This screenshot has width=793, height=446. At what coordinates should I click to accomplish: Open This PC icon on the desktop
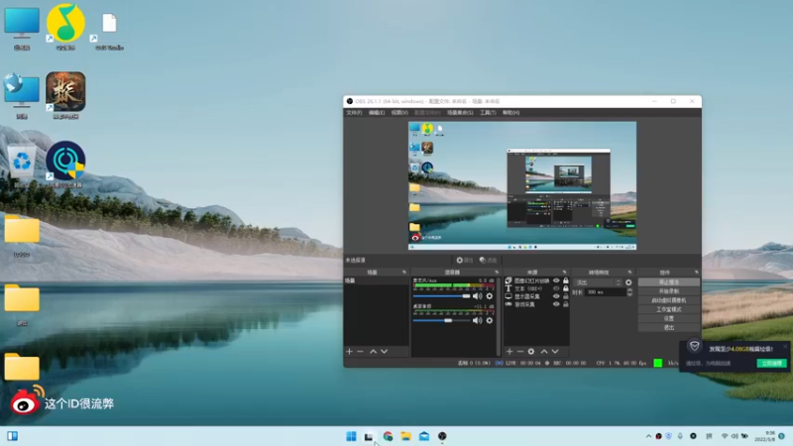(x=22, y=28)
